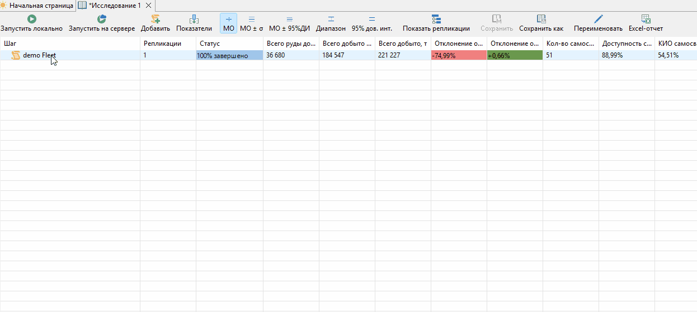Click the Запустить локально play icon
This screenshot has width=697, height=312.
click(x=32, y=19)
